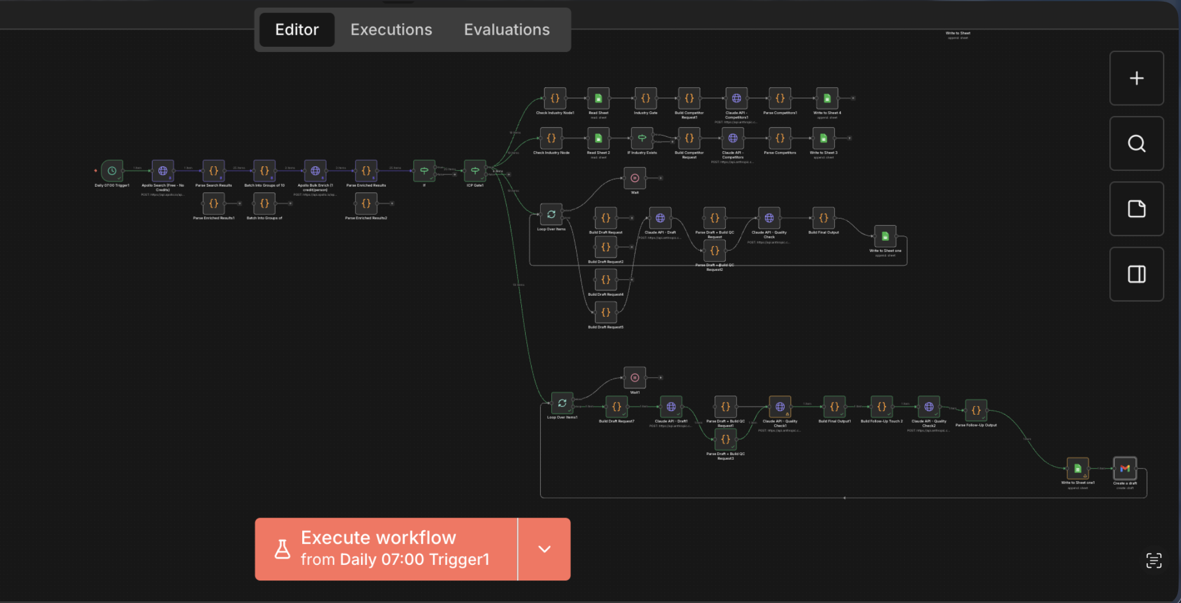Open the Create a draft Gmail node
This screenshot has height=603, width=1181.
tap(1124, 468)
